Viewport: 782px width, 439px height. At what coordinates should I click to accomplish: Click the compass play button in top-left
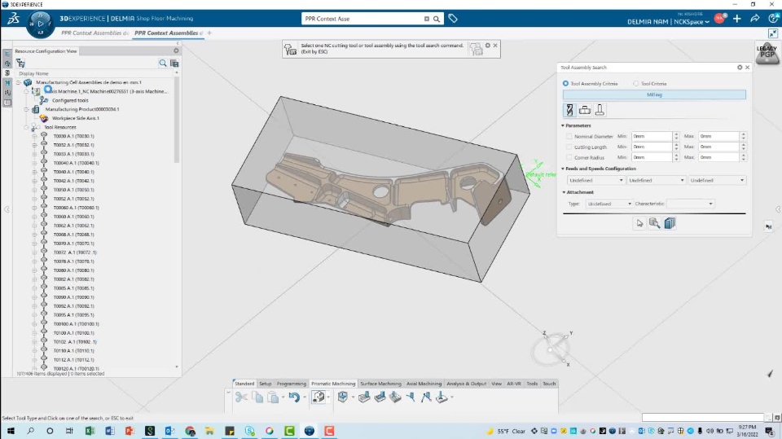[41, 24]
